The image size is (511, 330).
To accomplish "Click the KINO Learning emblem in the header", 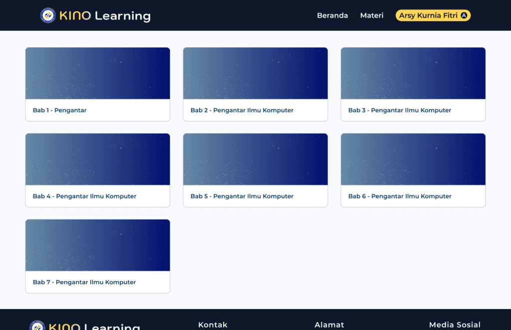I will pos(48,15).
